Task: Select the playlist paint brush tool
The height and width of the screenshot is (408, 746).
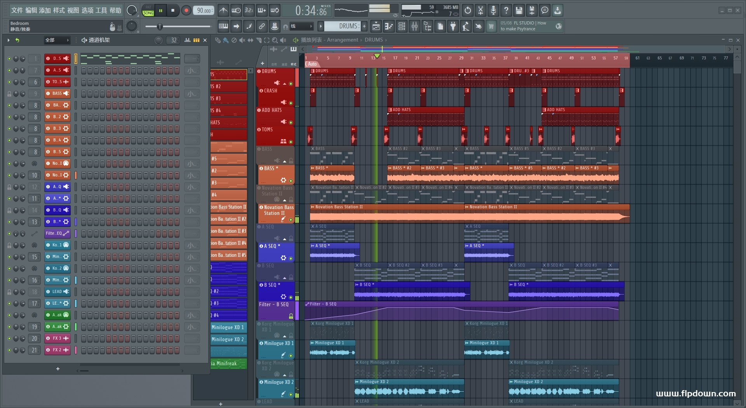Action: pyautogui.click(x=226, y=40)
